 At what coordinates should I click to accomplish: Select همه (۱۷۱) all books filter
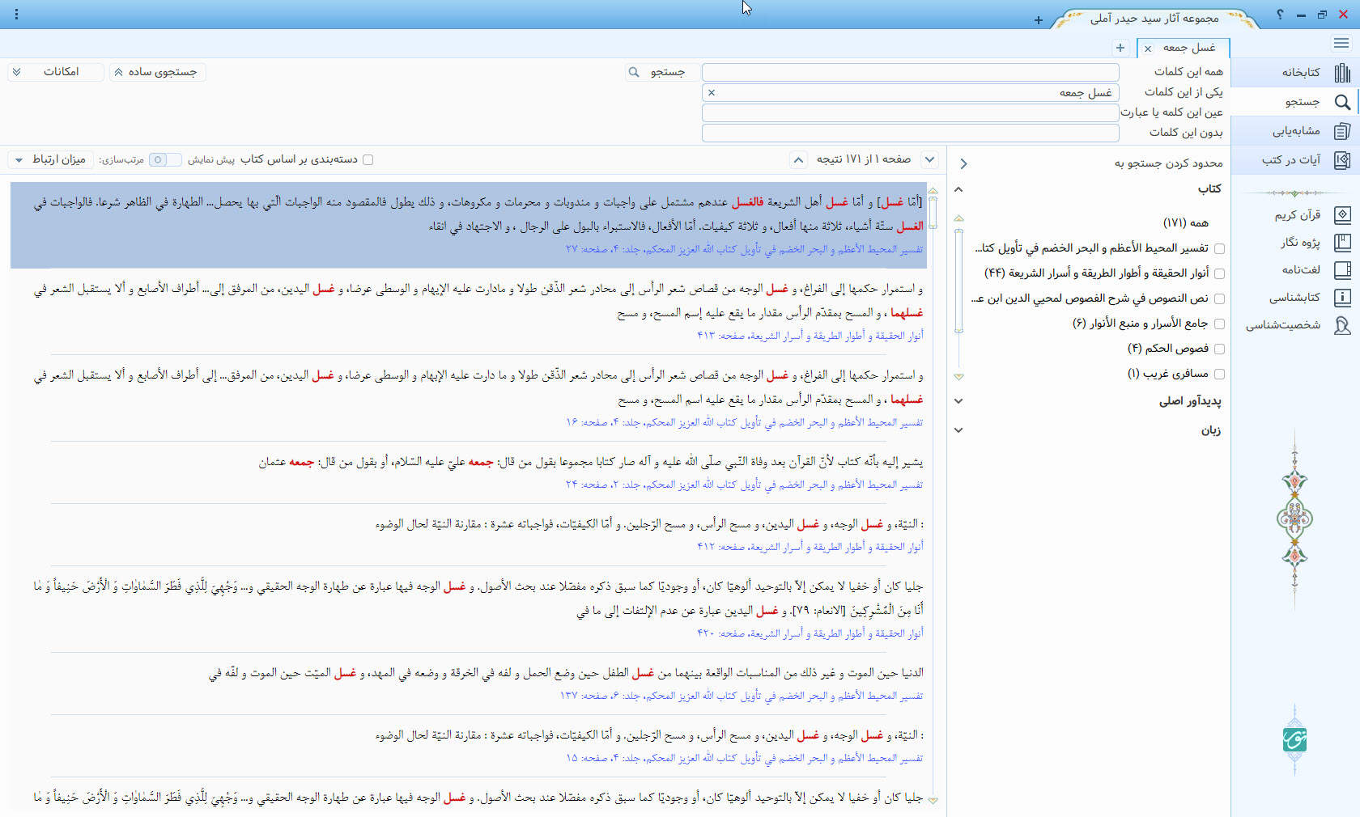pos(1186,222)
